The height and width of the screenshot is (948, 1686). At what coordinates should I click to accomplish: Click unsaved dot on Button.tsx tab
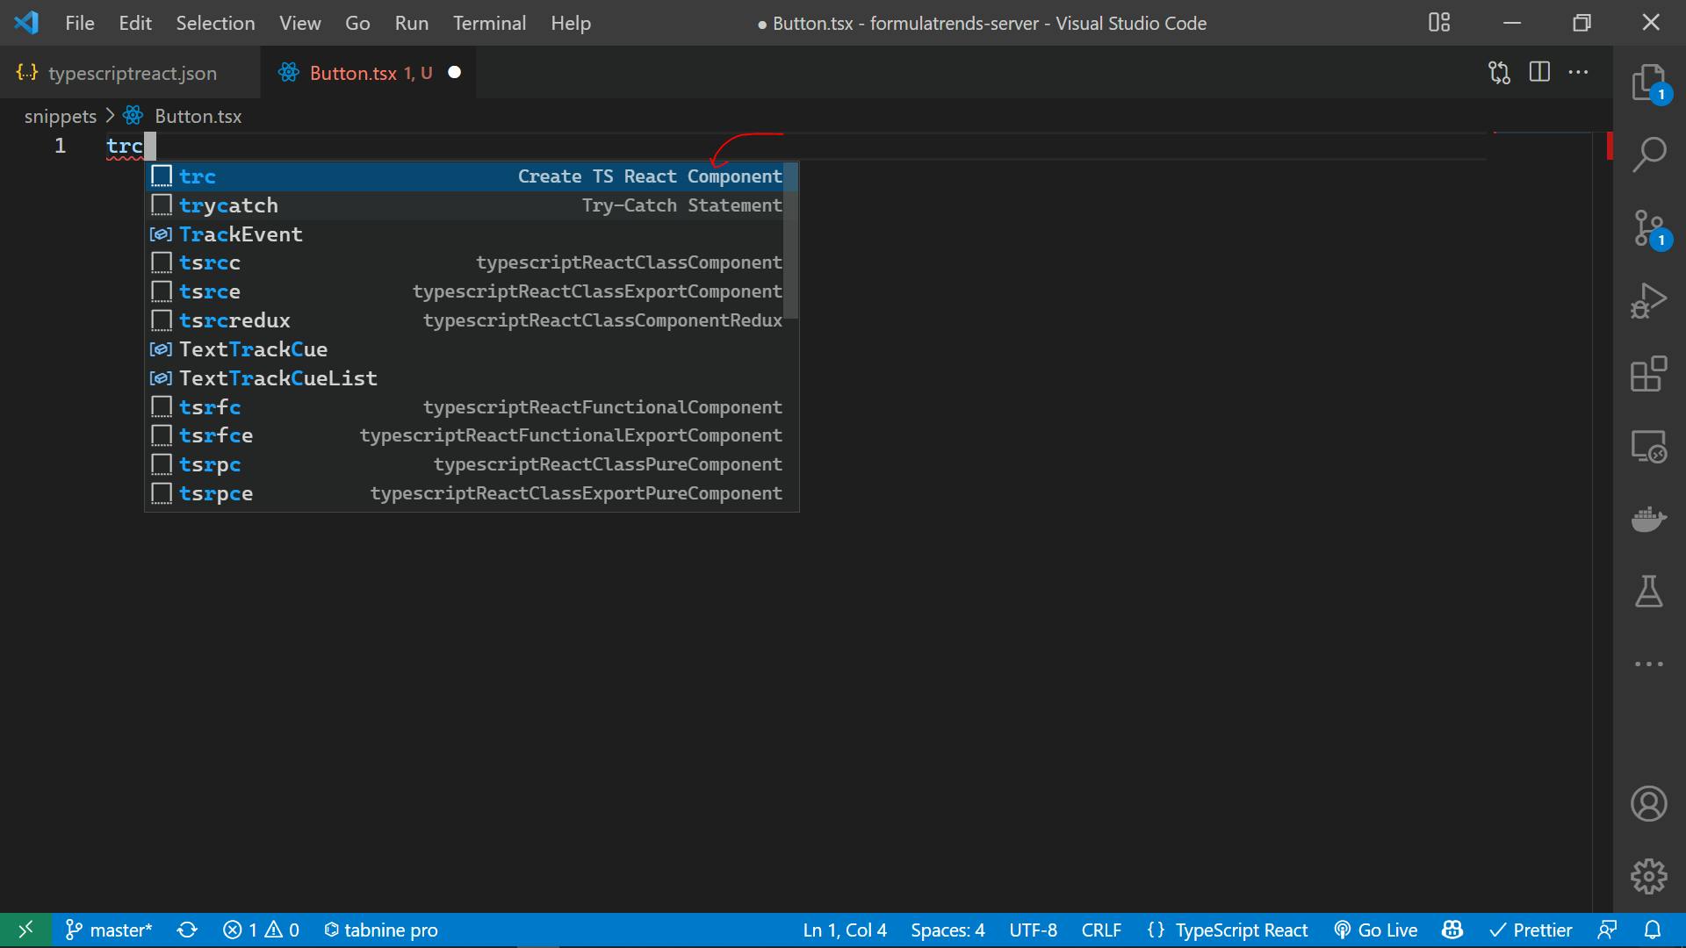pos(455,72)
